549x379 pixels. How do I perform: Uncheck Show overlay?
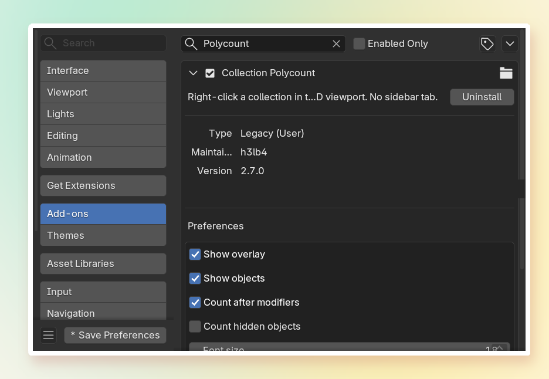[x=195, y=254]
